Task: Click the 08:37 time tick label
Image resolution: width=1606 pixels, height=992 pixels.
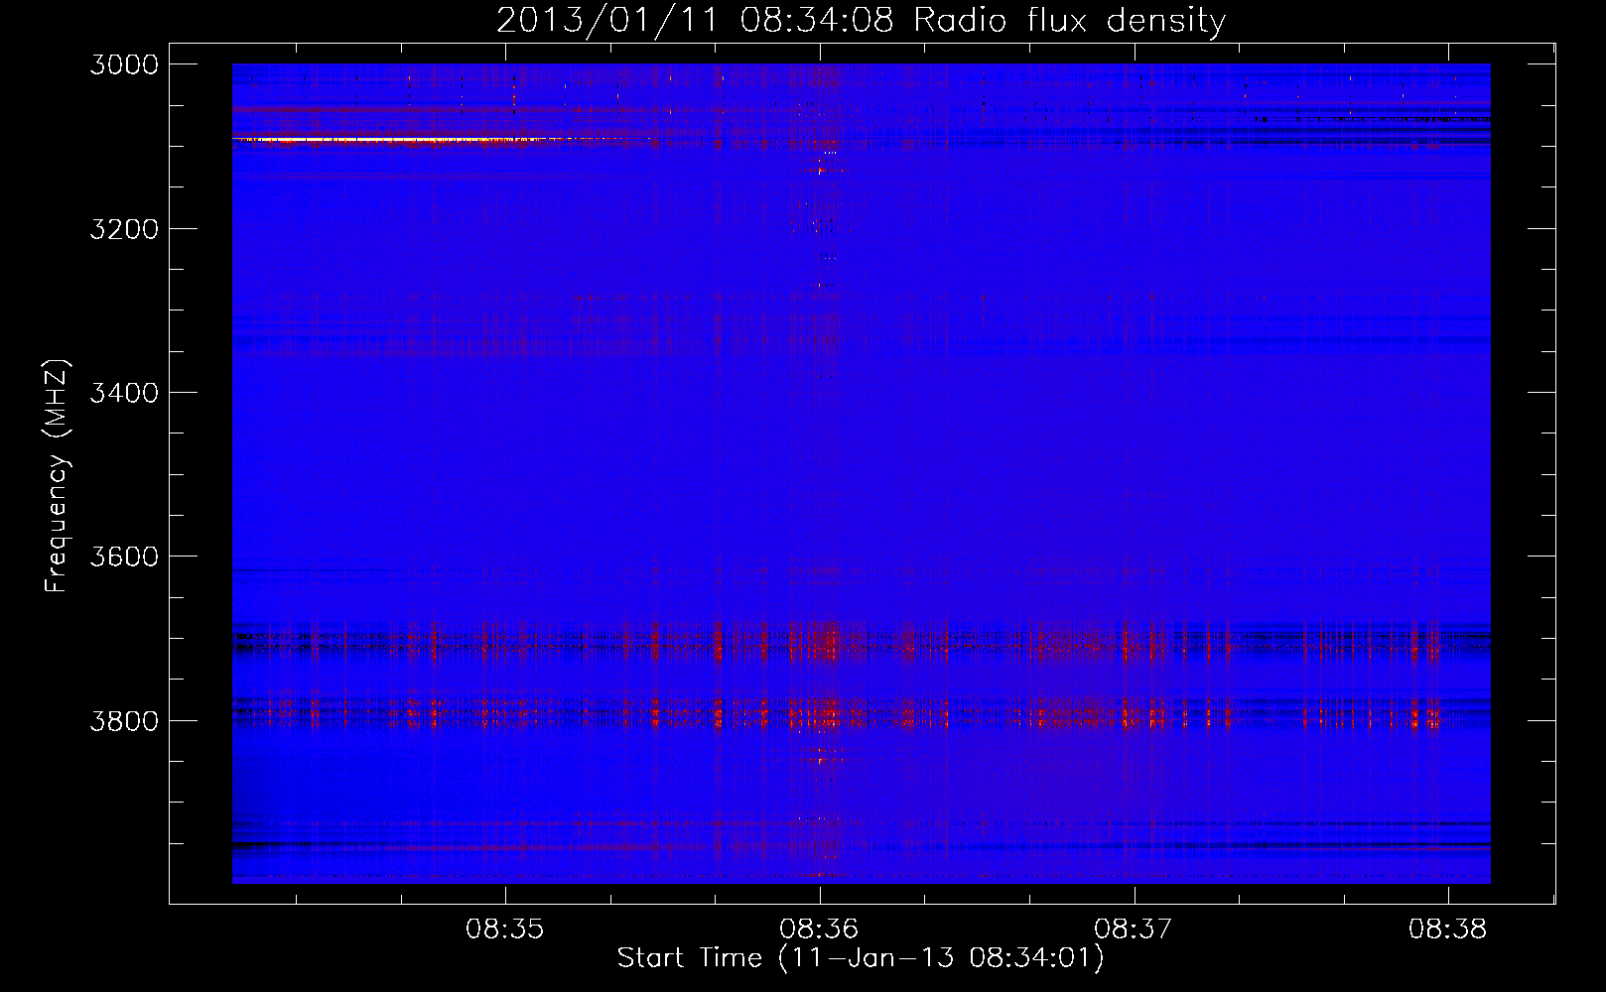Action: point(1134,930)
